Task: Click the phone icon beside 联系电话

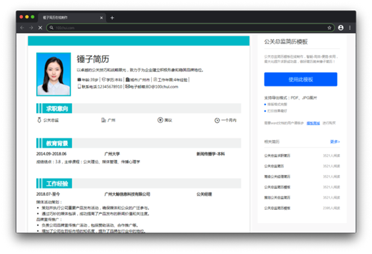Action: point(79,86)
